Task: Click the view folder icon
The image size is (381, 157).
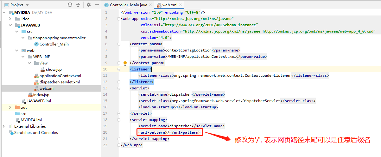Action: coord(36,63)
